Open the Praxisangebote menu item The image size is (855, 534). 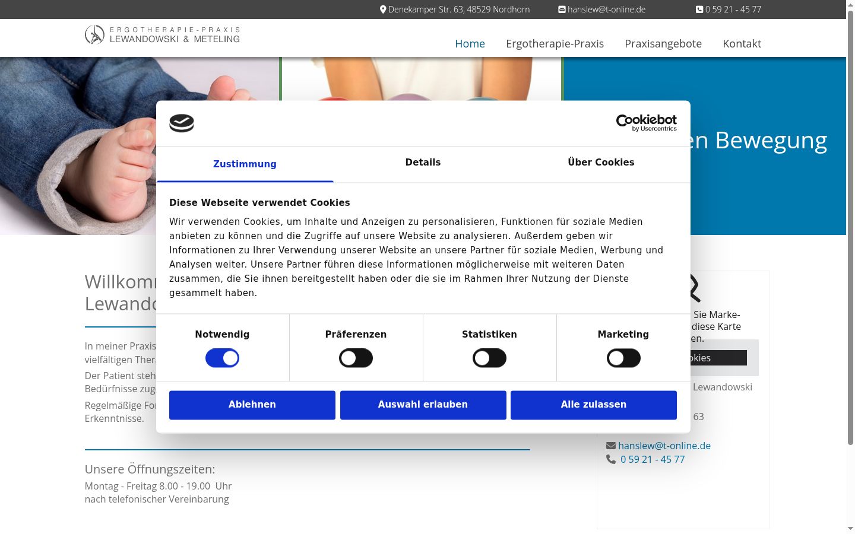pyautogui.click(x=663, y=43)
